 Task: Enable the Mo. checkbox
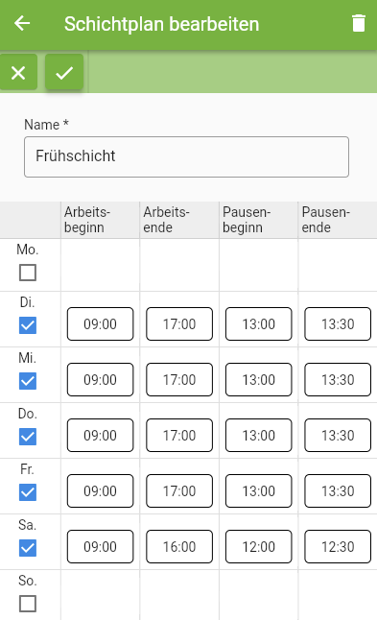[x=28, y=273]
